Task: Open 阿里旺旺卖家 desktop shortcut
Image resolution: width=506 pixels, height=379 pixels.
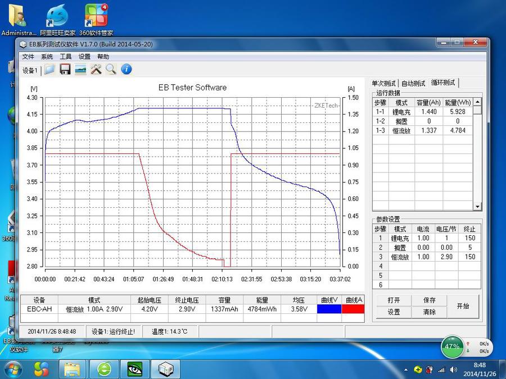Action: tap(57, 20)
